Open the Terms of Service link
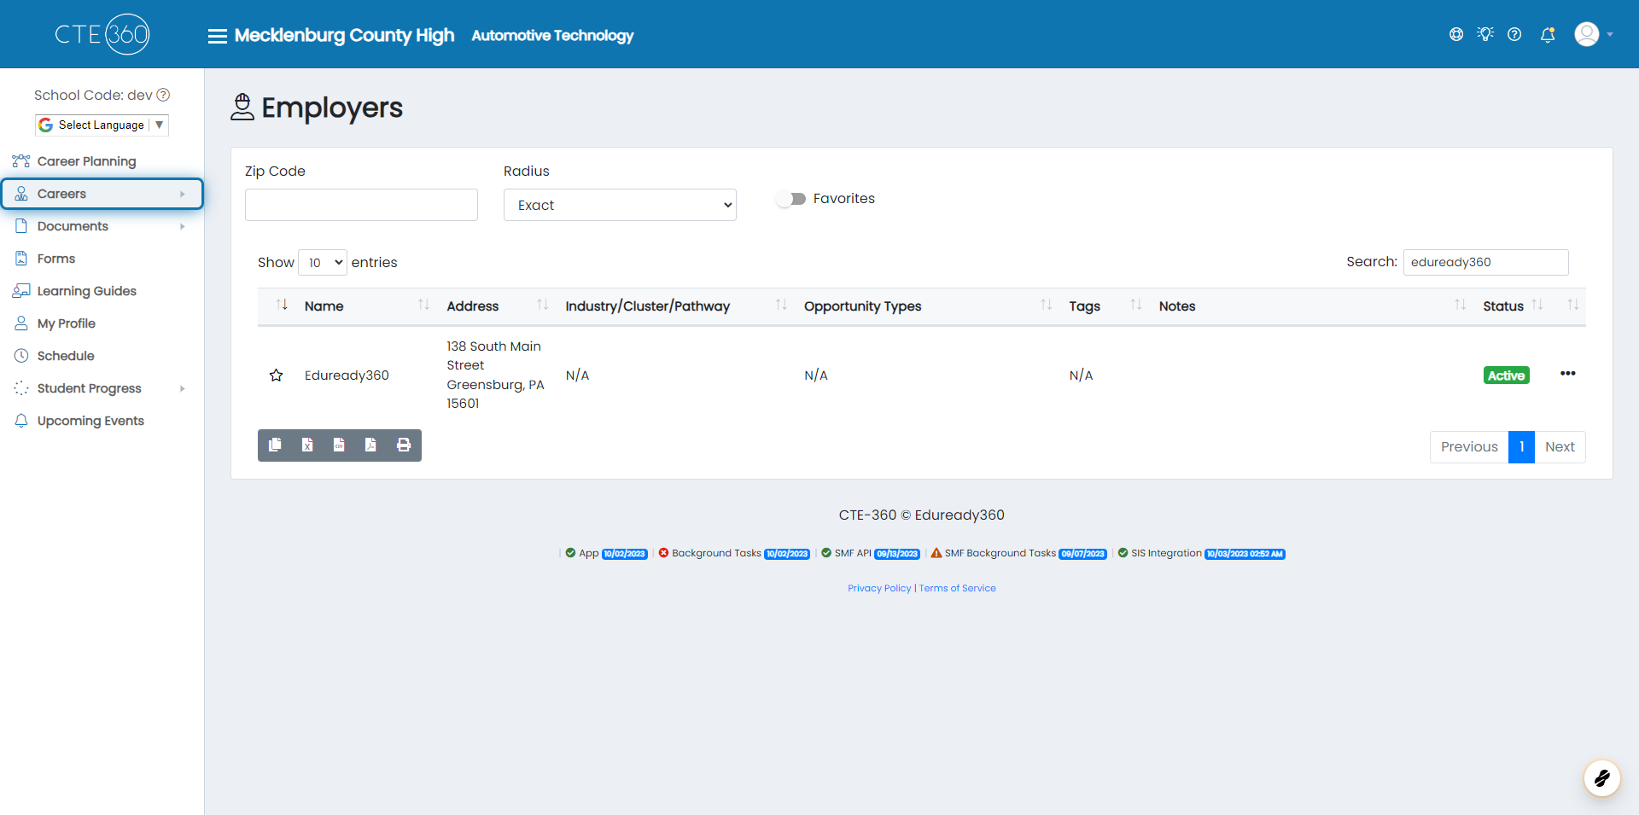Image resolution: width=1639 pixels, height=815 pixels. 958,588
